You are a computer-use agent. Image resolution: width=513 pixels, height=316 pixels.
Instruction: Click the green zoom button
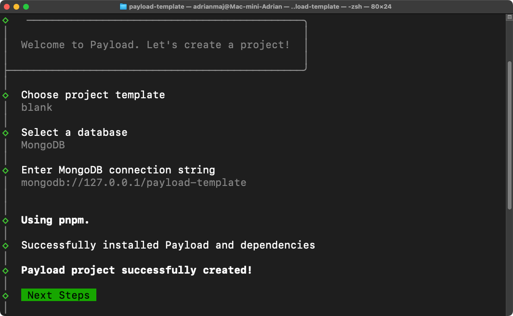[26, 6]
